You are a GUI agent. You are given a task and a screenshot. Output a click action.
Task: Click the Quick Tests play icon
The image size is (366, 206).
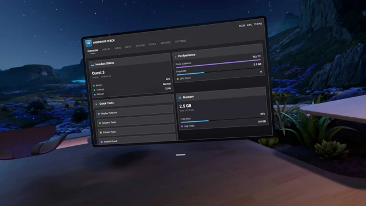tap(96, 104)
